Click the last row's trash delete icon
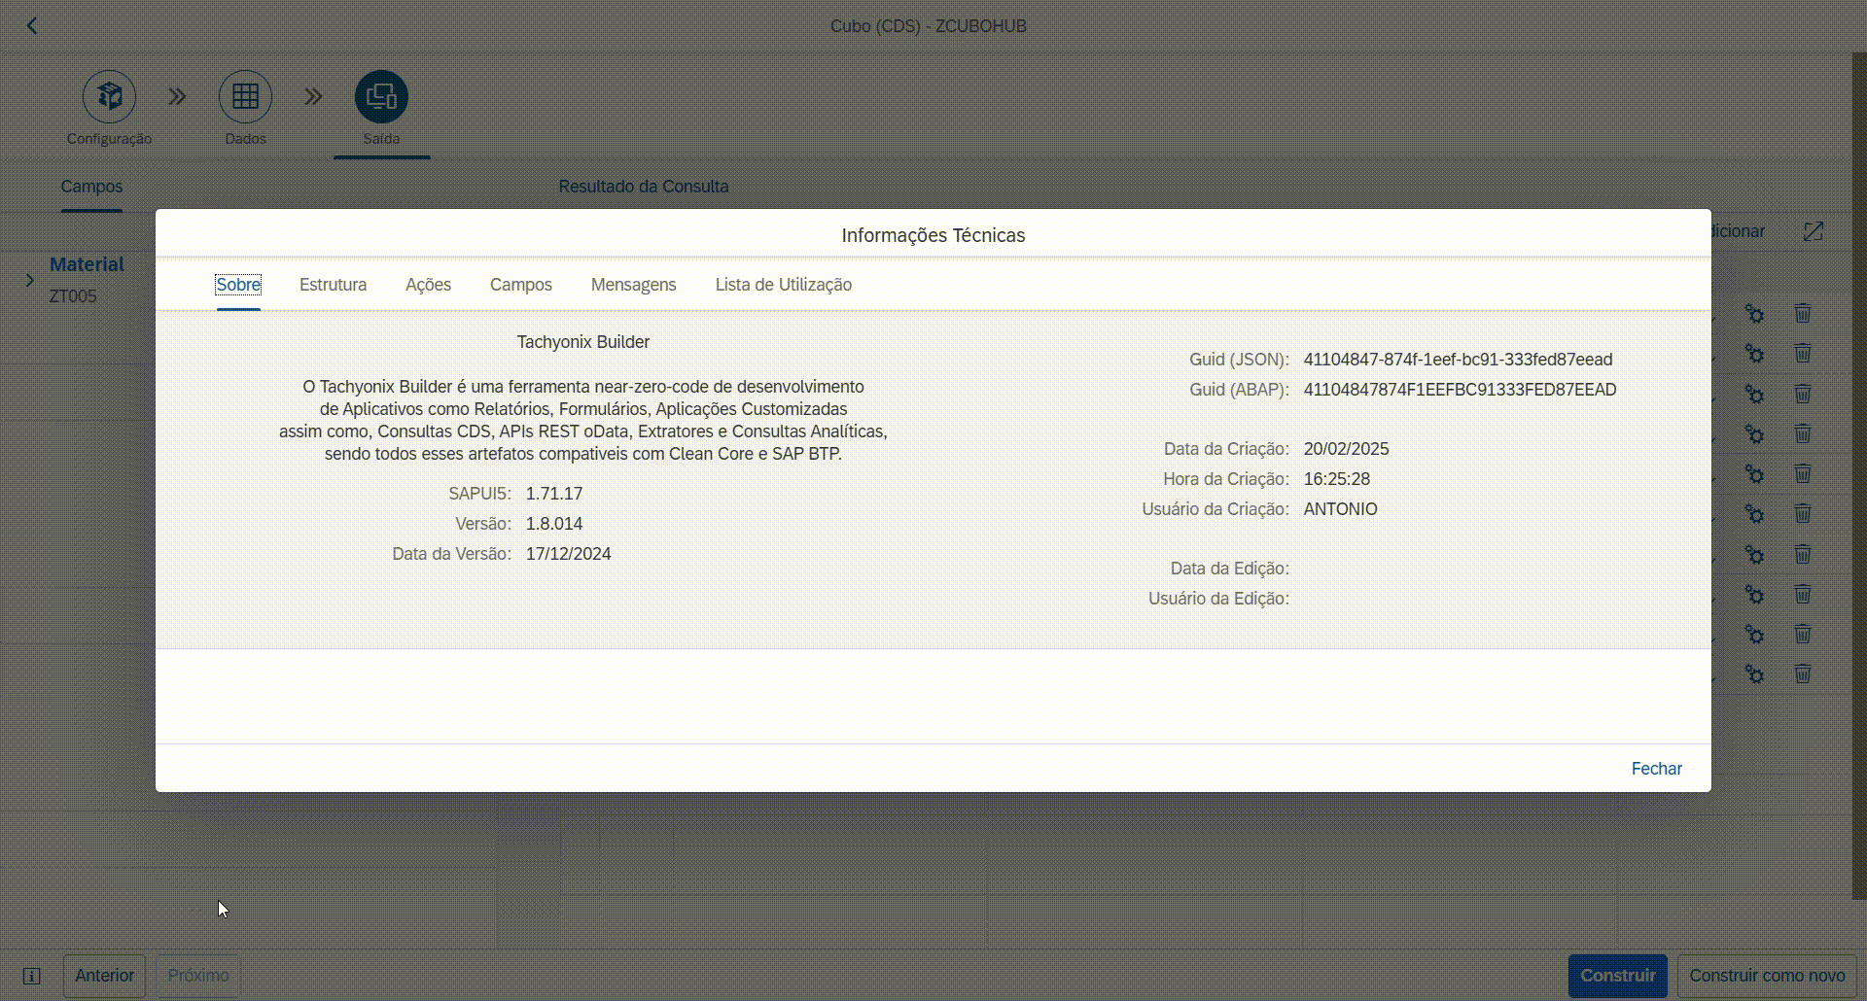The width and height of the screenshot is (1867, 1001). coord(1802,673)
